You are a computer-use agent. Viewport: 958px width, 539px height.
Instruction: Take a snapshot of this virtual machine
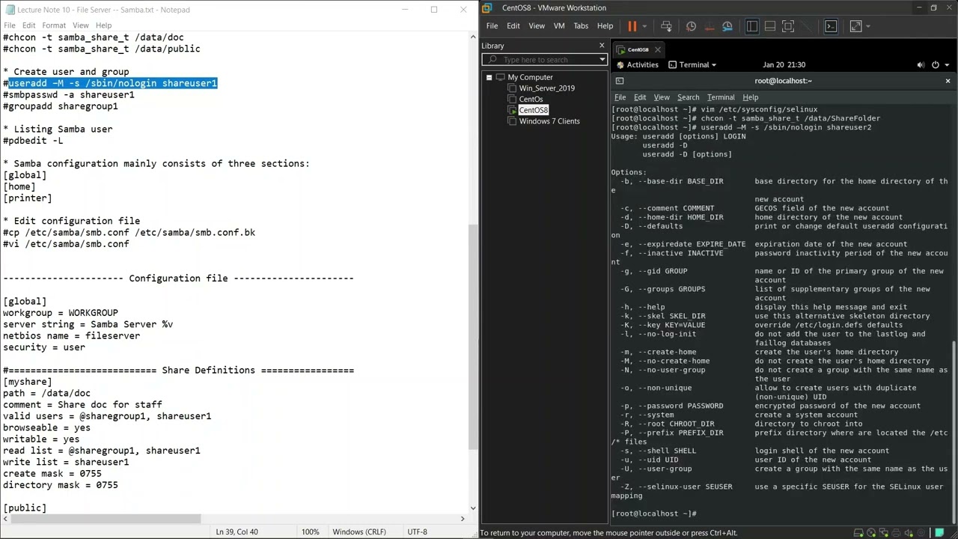[x=691, y=26]
